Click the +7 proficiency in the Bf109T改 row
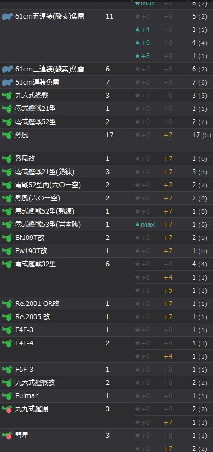 [x=168, y=238]
